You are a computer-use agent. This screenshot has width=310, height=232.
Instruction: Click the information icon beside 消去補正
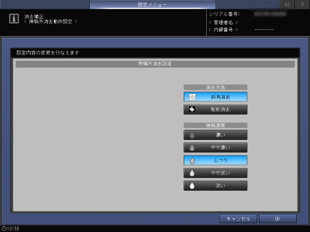(x=14, y=19)
